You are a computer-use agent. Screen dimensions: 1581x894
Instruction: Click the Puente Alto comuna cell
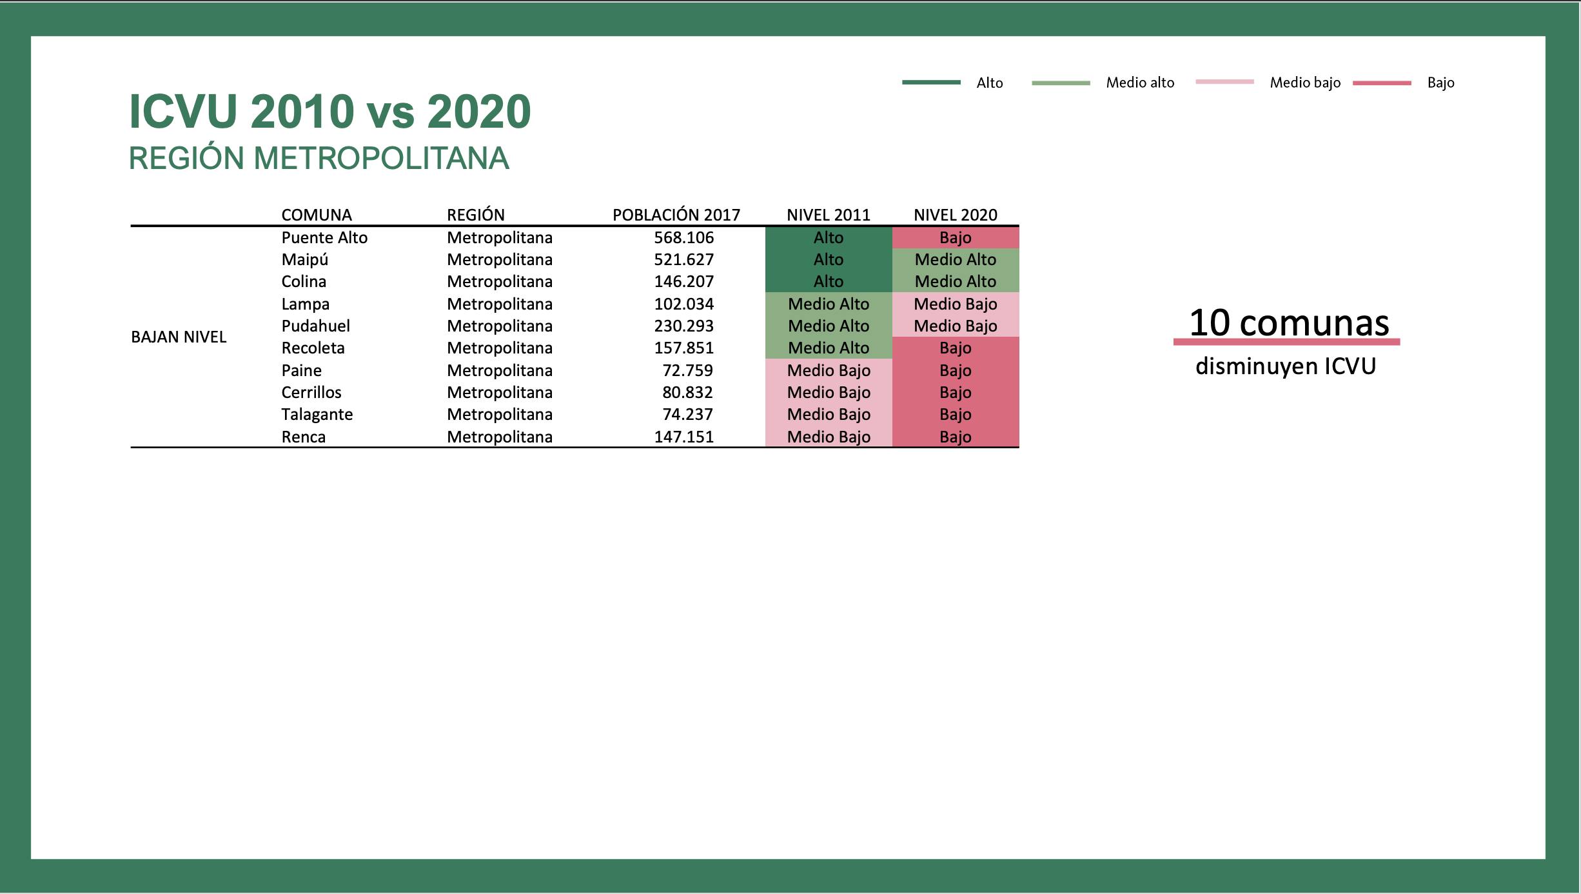tap(324, 237)
